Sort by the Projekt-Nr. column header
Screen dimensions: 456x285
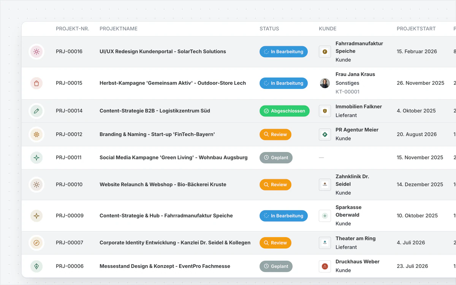73,29
